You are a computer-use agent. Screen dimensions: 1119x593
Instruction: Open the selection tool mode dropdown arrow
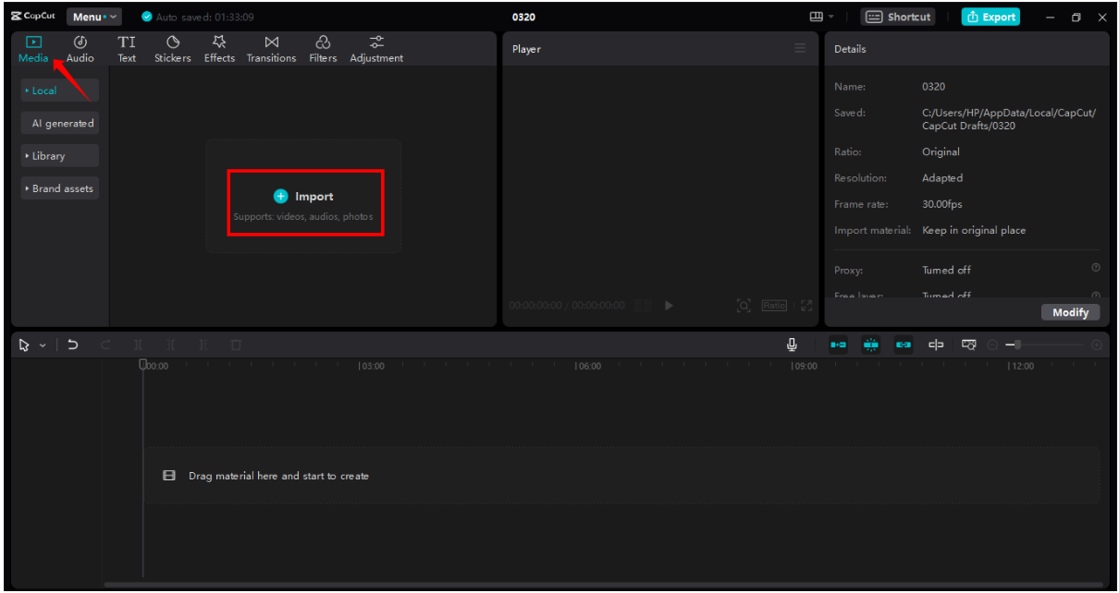click(43, 345)
